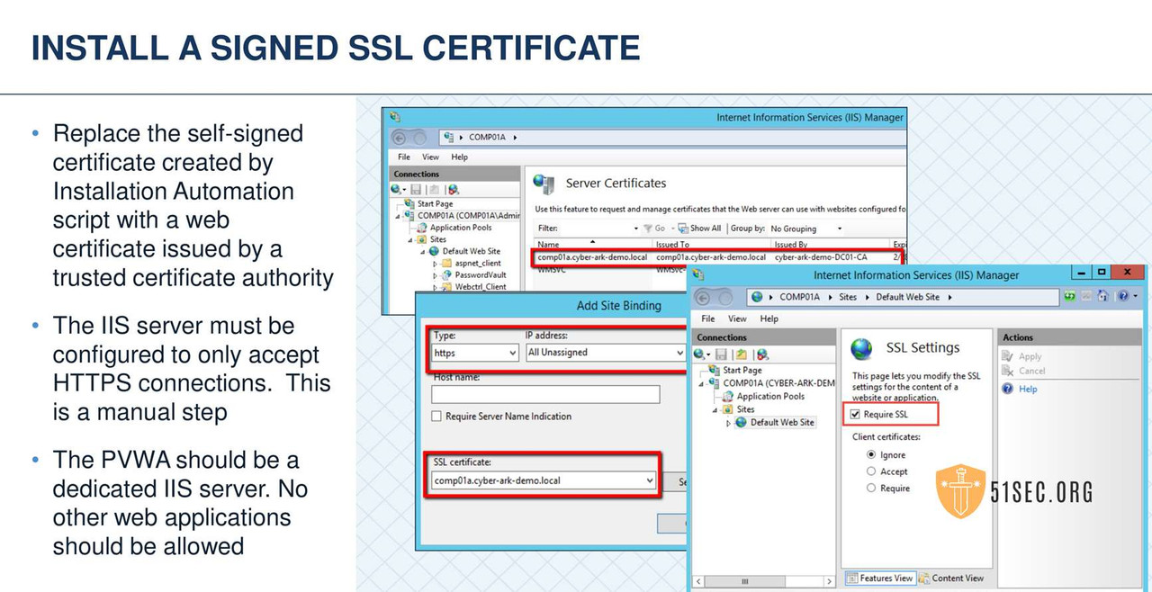Collapse Sites node in SSL window tree
Image resolution: width=1152 pixels, height=592 pixels.
[x=716, y=409]
